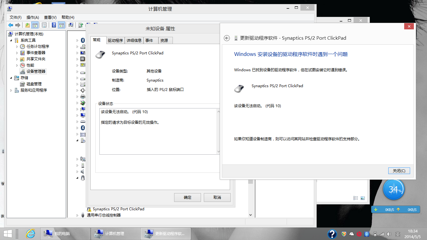Toggle the Show/Hide Action Pane toolbar icon
Viewport: 427px width, 240px height.
click(x=61, y=25)
